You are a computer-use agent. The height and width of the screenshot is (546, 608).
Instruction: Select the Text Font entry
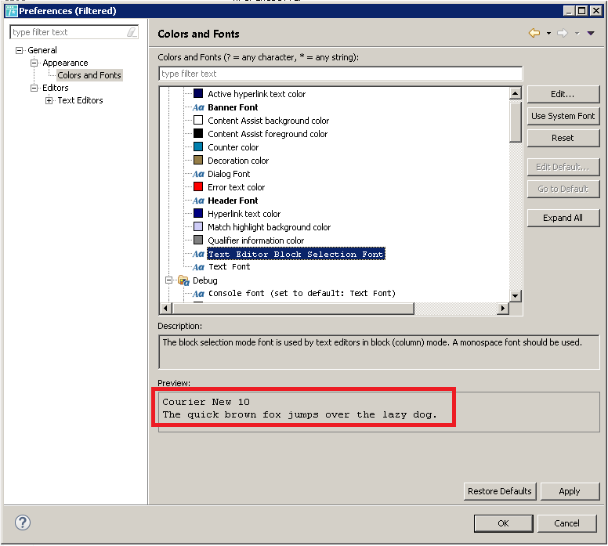tap(229, 267)
